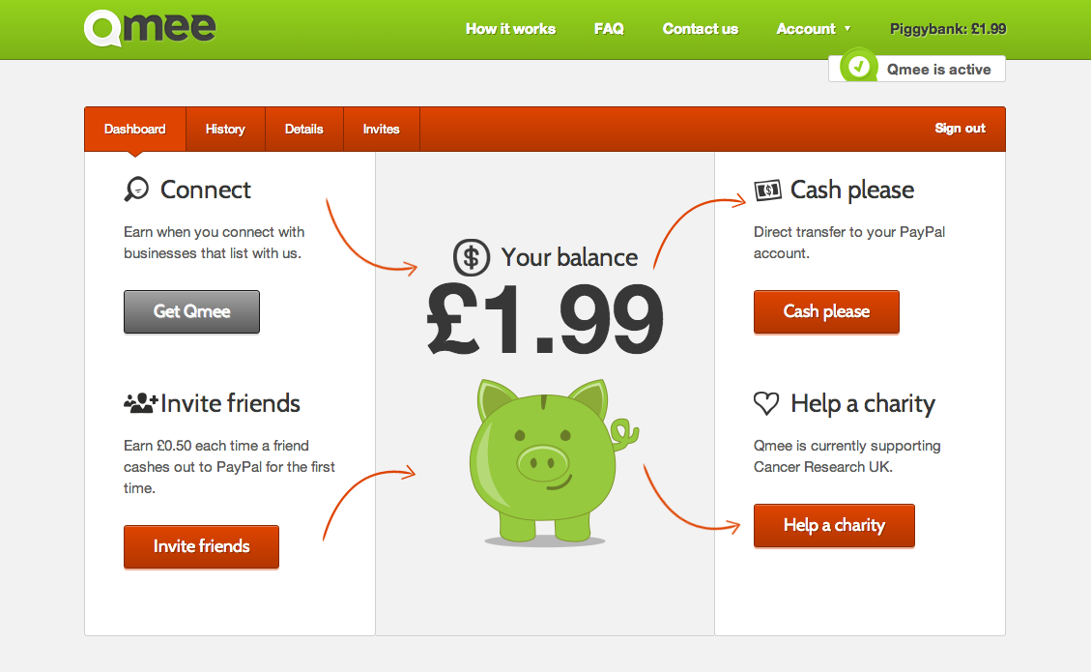Screen dimensions: 1091x672
Task: Click the orange Cash please button
Action: [826, 311]
